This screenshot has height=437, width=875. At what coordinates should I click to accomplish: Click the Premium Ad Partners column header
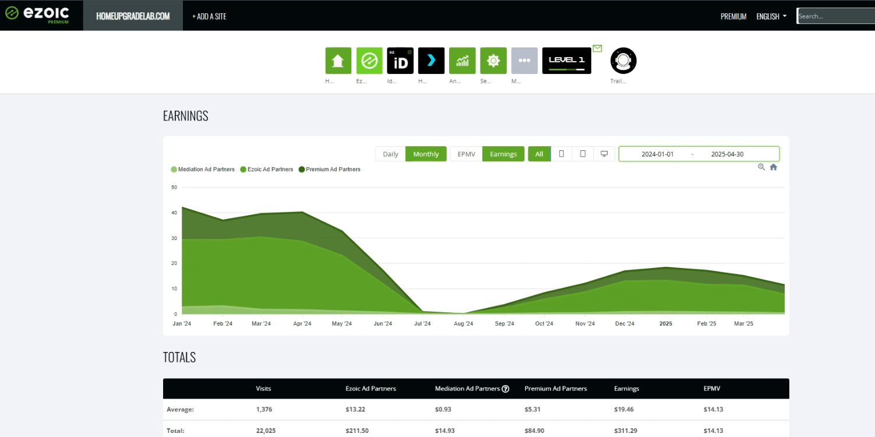click(x=556, y=389)
